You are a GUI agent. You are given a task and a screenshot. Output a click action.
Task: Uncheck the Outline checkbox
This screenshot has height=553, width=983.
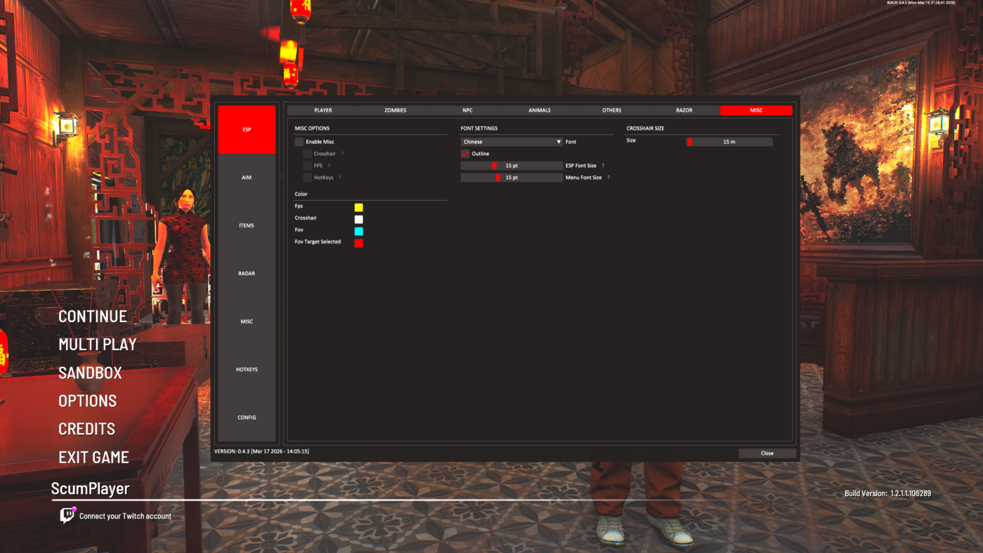click(x=465, y=154)
